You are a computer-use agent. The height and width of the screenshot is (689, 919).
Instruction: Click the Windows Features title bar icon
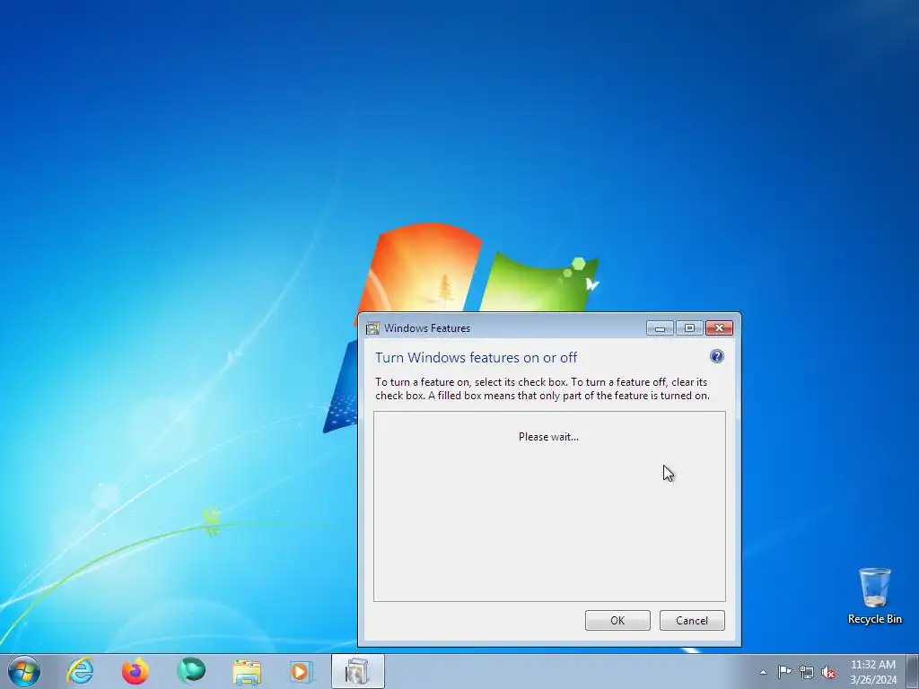(x=372, y=328)
